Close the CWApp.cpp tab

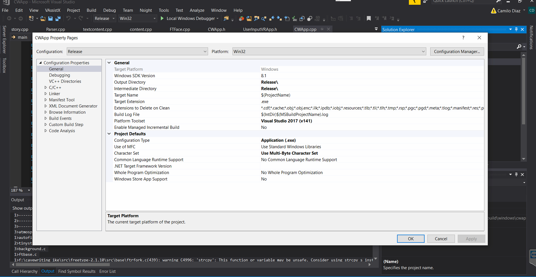click(x=329, y=29)
